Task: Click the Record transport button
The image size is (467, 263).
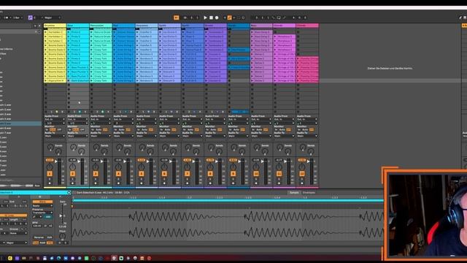Action: [x=217, y=18]
